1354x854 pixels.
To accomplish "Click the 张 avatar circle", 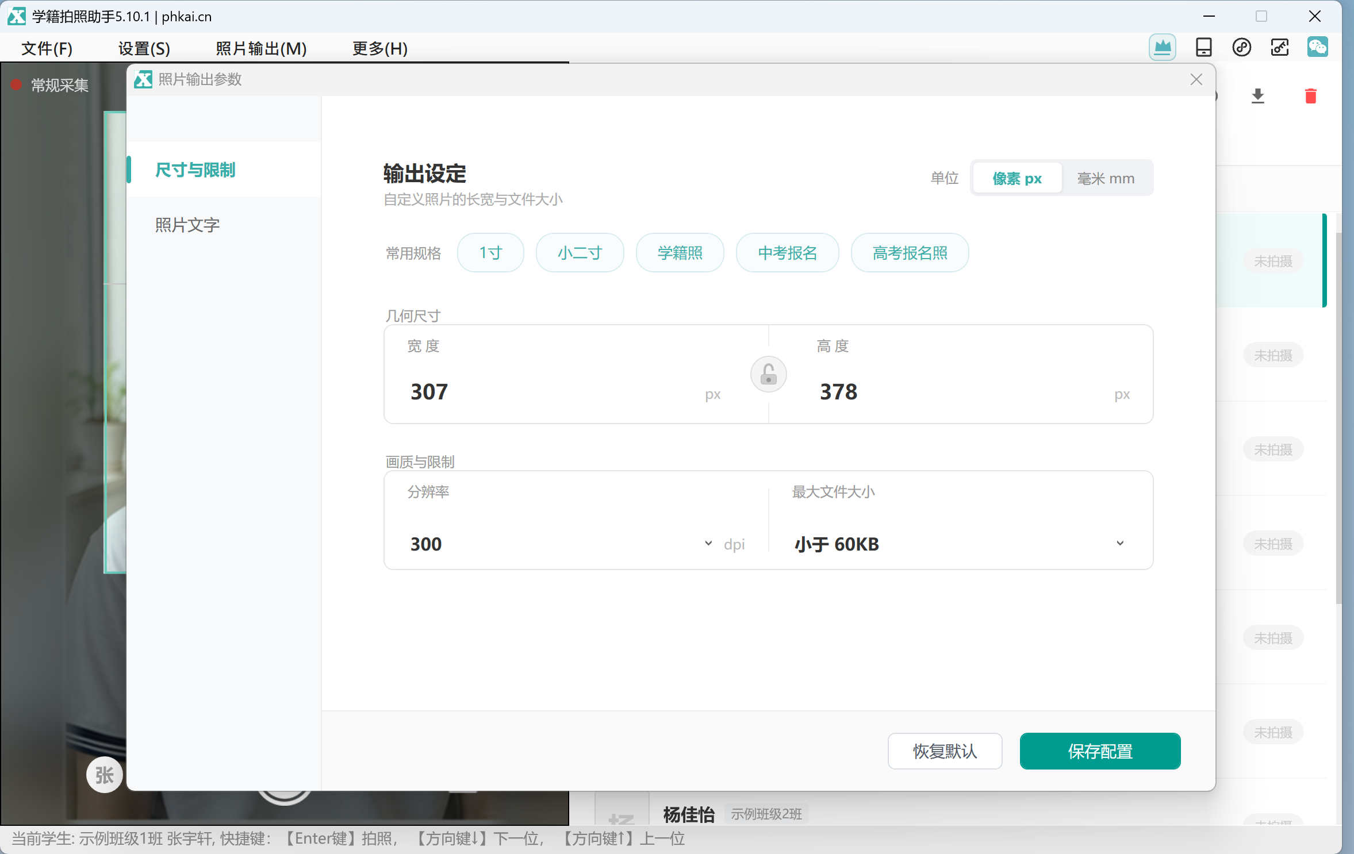I will point(104,775).
